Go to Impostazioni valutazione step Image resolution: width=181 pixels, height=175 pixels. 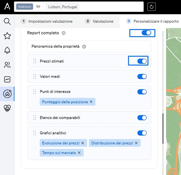pos(47,21)
